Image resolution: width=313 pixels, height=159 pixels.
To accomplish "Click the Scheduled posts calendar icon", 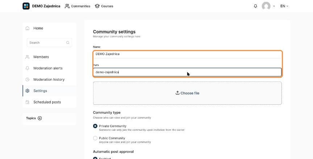I will pos(27,102).
